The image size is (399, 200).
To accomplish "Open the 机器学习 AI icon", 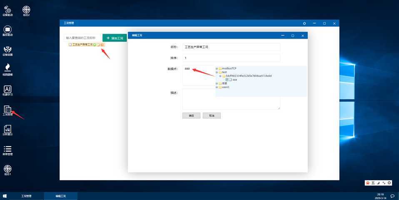I will [7, 90].
